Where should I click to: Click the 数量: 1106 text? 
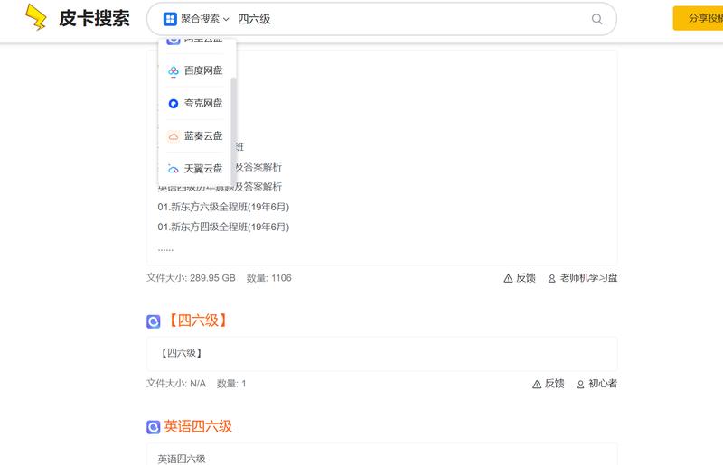point(268,278)
